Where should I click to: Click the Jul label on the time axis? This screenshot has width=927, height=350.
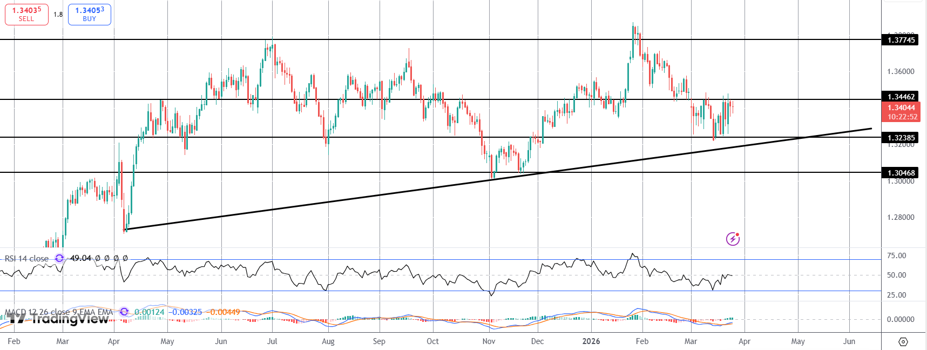pyautogui.click(x=272, y=341)
